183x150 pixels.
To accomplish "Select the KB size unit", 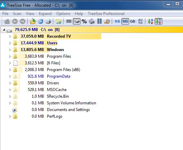I will pyautogui.click(x=117, y=21).
